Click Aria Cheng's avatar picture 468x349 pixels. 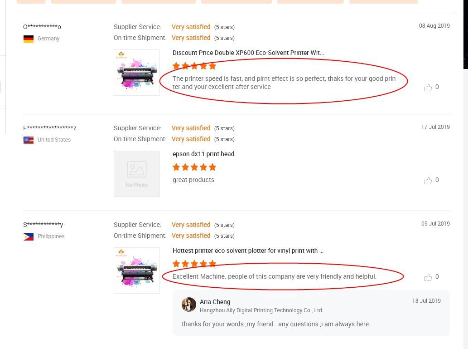pos(189,305)
